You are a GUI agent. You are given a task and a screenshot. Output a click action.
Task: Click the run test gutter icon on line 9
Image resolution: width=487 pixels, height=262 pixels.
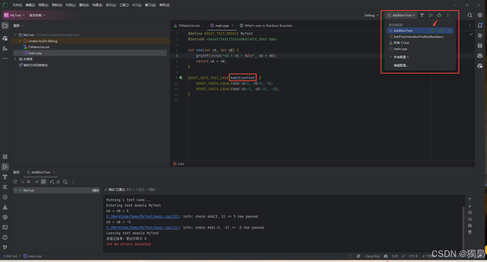(181, 78)
